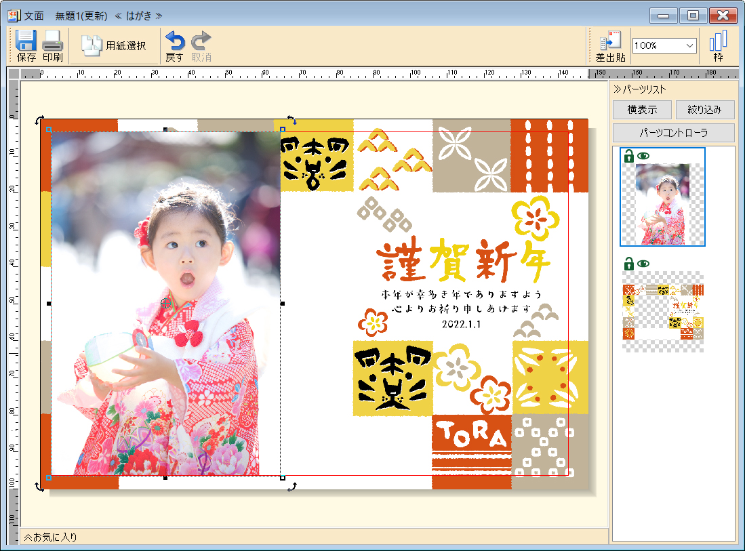Open the 100% zoom dropdown
The image size is (745, 551).
690,45
